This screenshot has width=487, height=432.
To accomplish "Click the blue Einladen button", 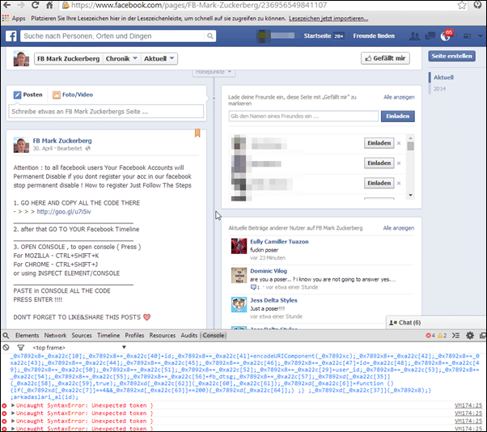I will pos(397,116).
